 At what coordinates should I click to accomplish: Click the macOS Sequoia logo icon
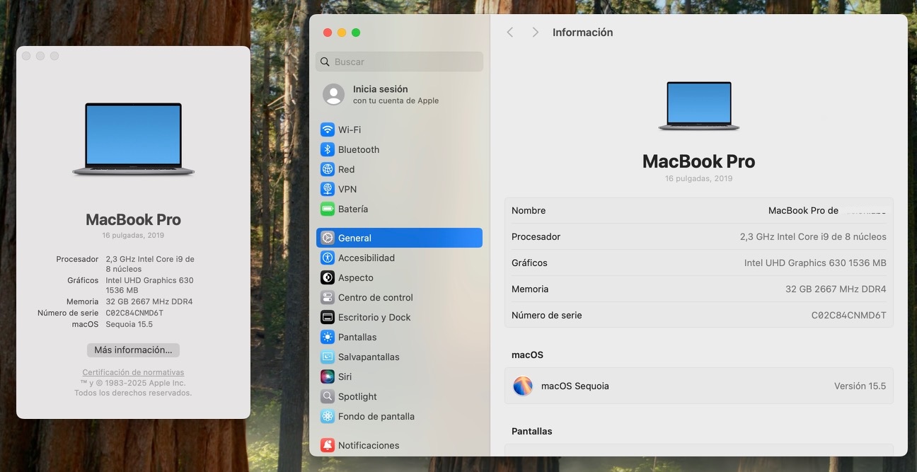point(523,386)
